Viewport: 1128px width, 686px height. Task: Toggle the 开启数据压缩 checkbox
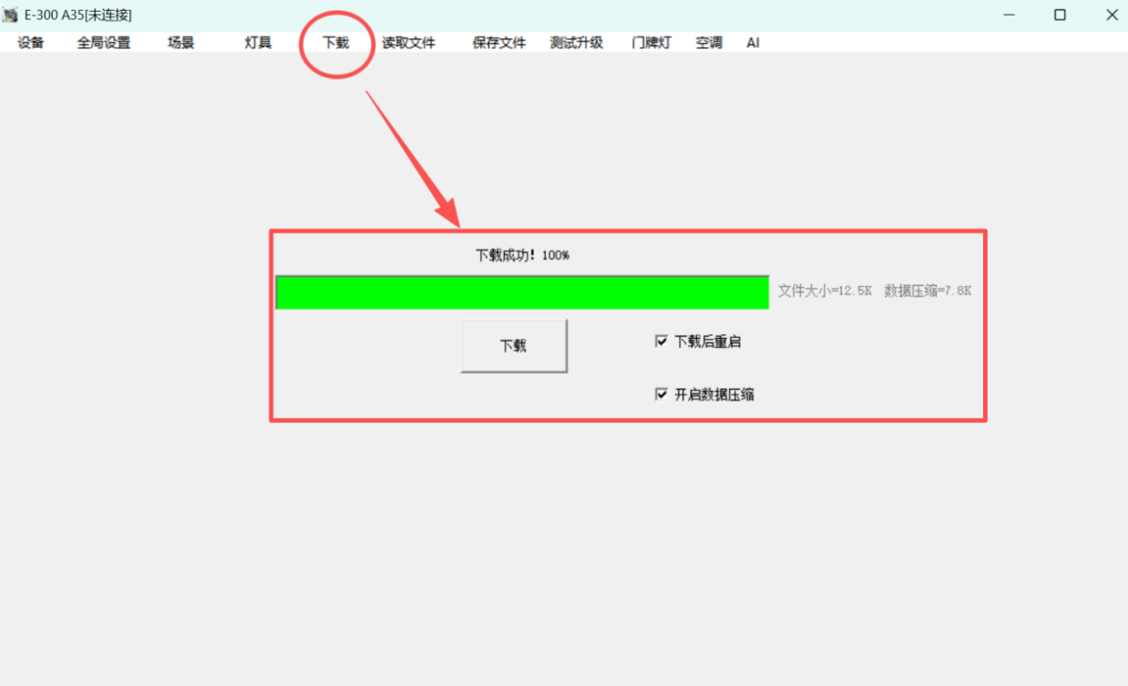(x=661, y=394)
